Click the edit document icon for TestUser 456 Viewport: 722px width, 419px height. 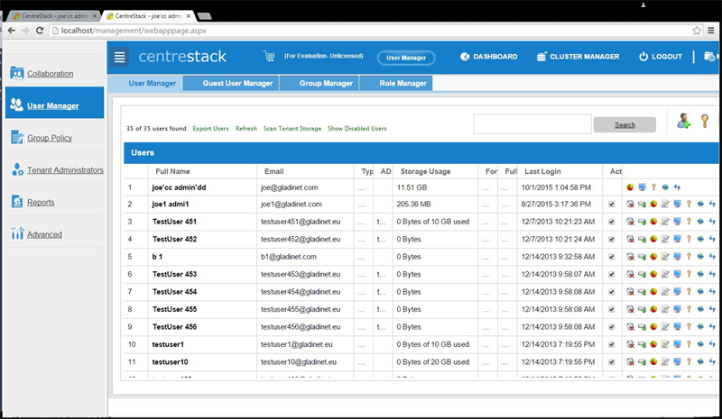pos(665,326)
